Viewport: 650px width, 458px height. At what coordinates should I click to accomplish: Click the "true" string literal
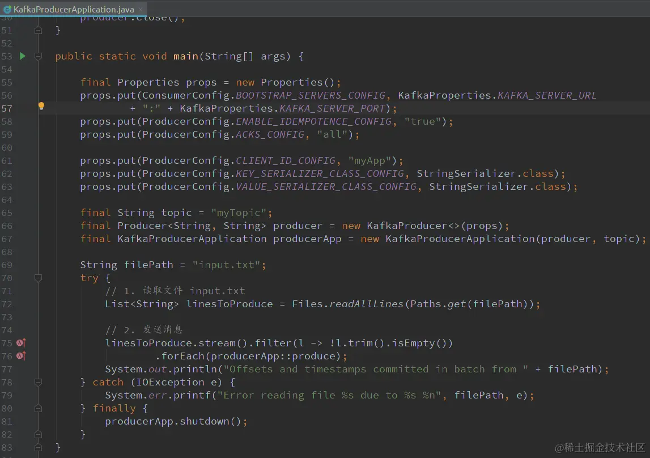tap(423, 121)
